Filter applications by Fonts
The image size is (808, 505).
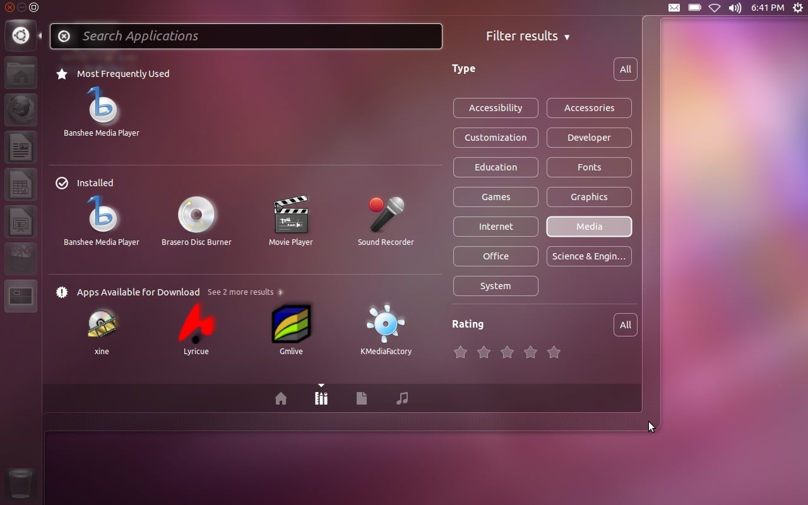pyautogui.click(x=589, y=167)
